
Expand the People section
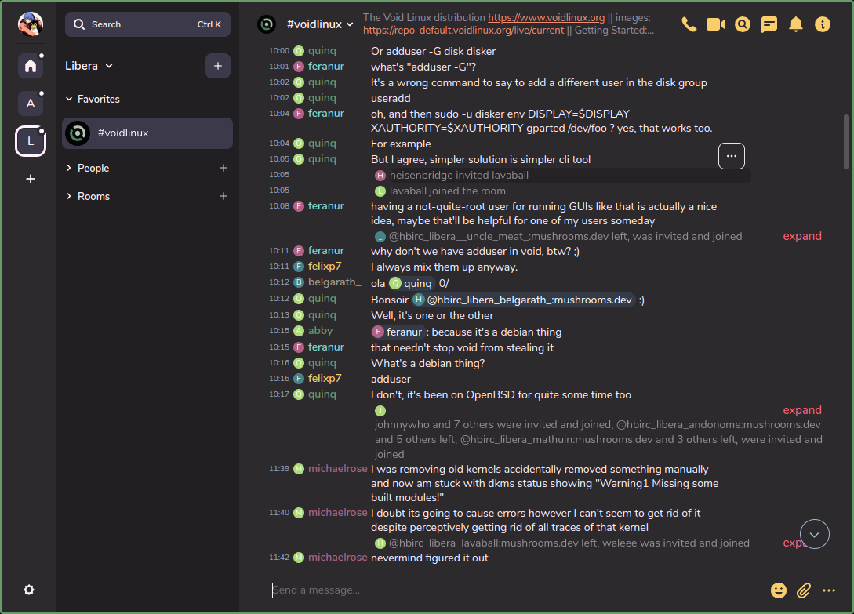coord(88,168)
